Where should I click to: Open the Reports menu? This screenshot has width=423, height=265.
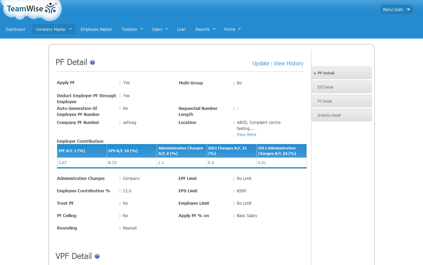tap(205, 29)
